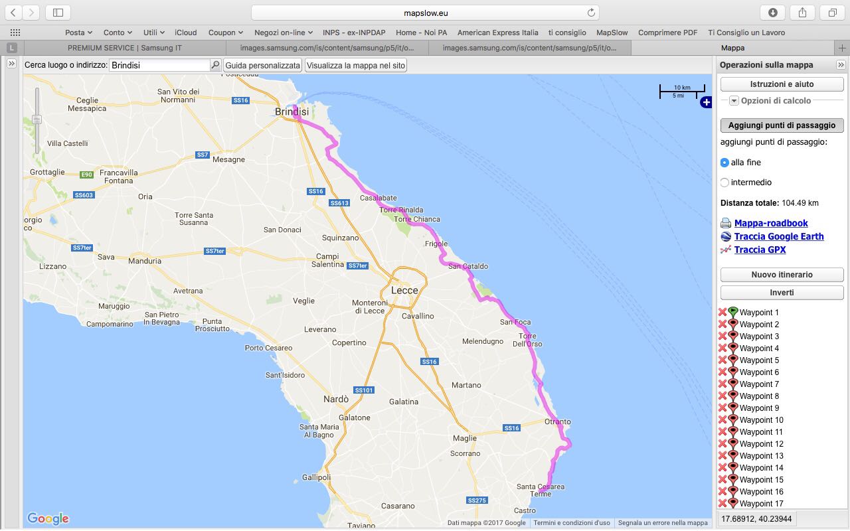
Task: Click green start marker of Waypoint 1
Action: point(733,311)
